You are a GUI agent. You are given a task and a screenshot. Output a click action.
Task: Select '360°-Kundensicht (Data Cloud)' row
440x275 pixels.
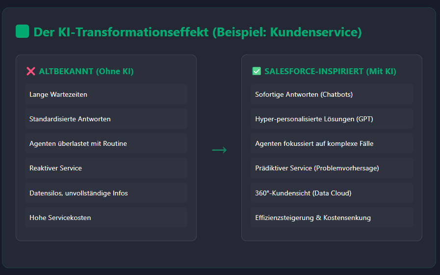coord(332,193)
